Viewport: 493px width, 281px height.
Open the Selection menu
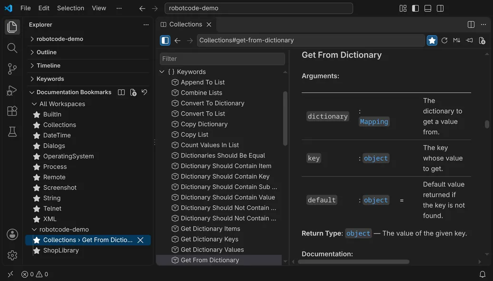pyautogui.click(x=70, y=8)
